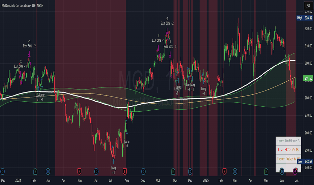Click the Exit 50% - 1 label near October 2024
This screenshot has height=185, width=314.
(x=158, y=40)
